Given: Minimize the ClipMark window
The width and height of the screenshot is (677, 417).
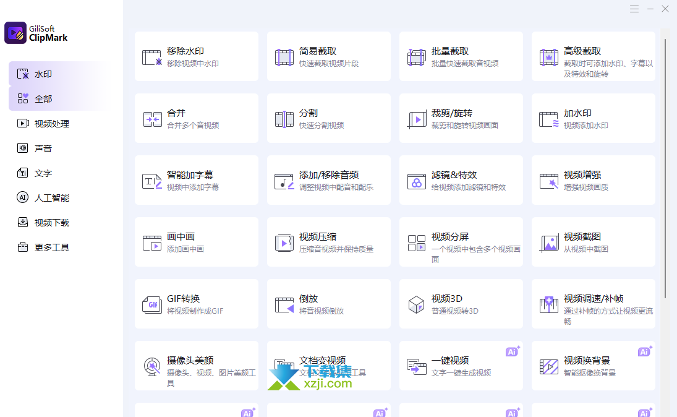Looking at the screenshot, I should 650,9.
